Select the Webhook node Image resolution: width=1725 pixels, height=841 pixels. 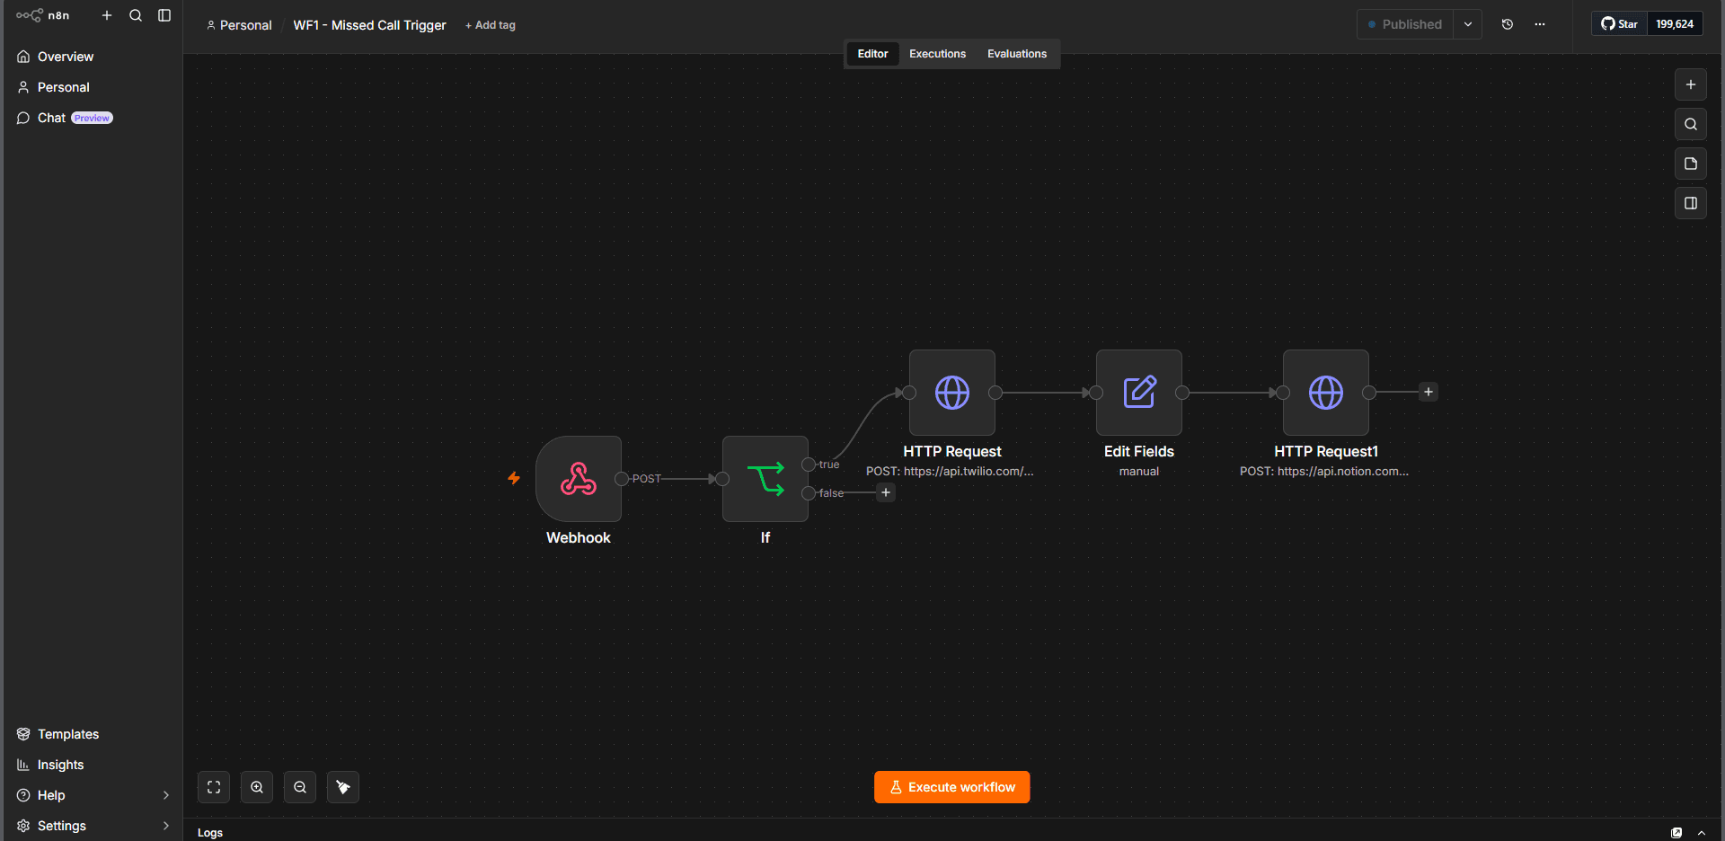[579, 479]
